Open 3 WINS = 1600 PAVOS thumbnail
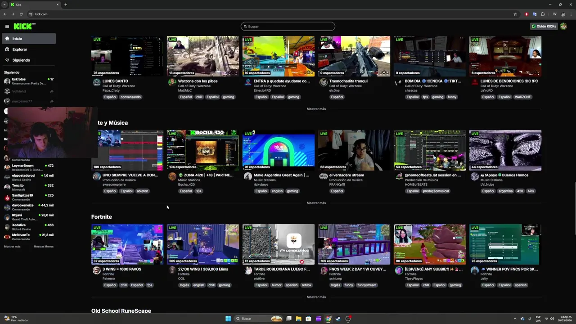This screenshot has height=324, width=576. pyautogui.click(x=127, y=244)
